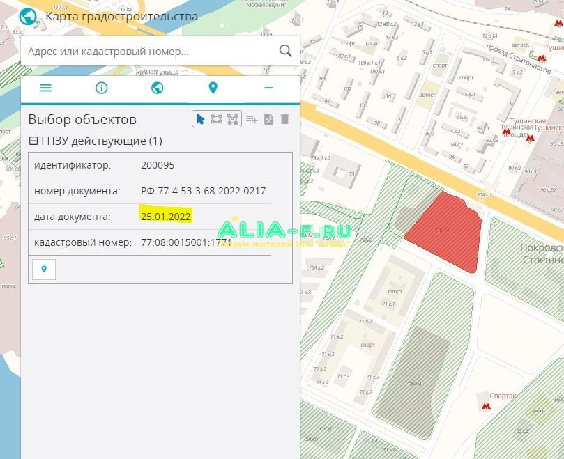Click the document number РФ-77-4-53-3-68-2022-0217
This screenshot has height=459, width=564.
[x=204, y=191]
